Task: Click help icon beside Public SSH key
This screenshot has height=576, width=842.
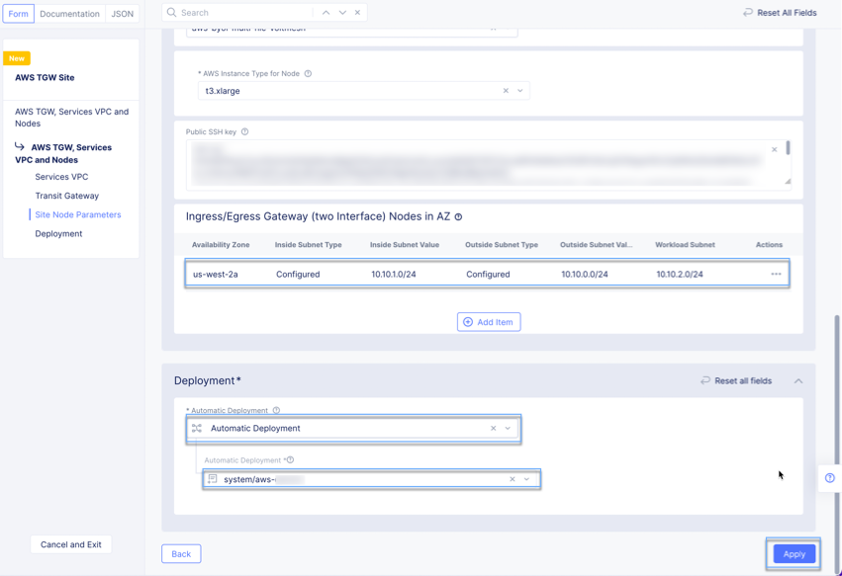Action: (244, 131)
